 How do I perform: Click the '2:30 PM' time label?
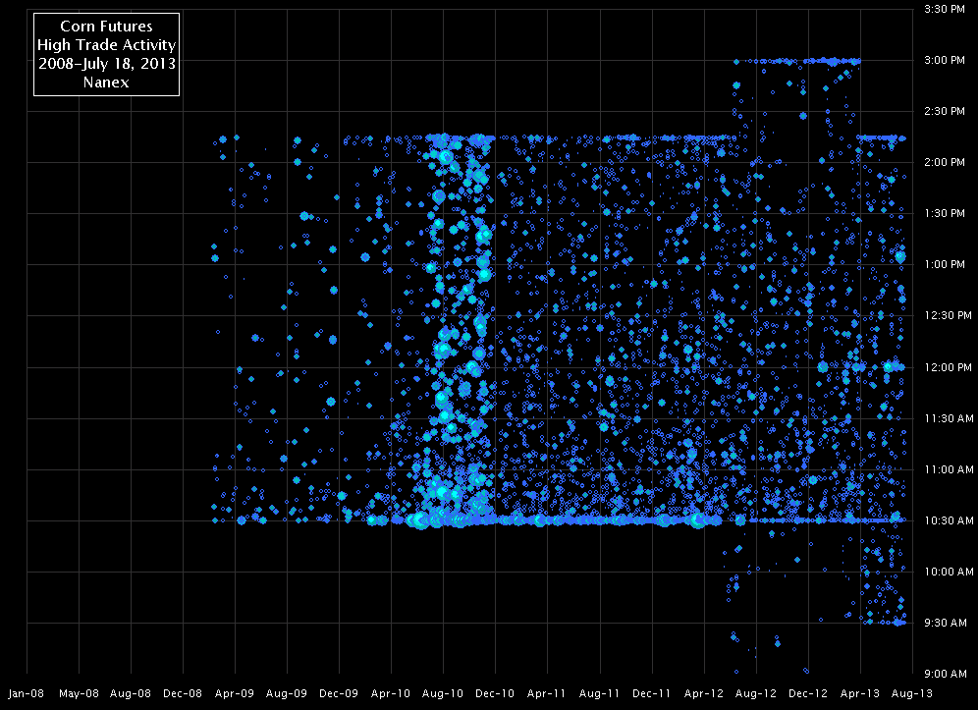(945, 112)
